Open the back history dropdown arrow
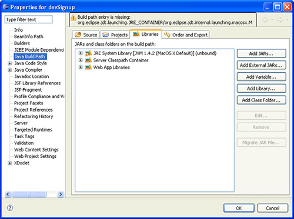Screen dimensions: 294x219 [x=272, y=19]
